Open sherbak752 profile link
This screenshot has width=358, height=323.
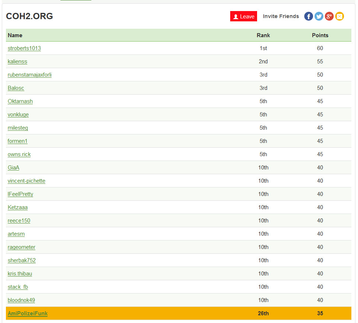(x=22, y=260)
